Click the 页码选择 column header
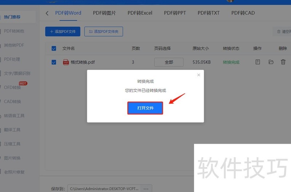The image size is (291, 192). pyautogui.click(x=162, y=49)
